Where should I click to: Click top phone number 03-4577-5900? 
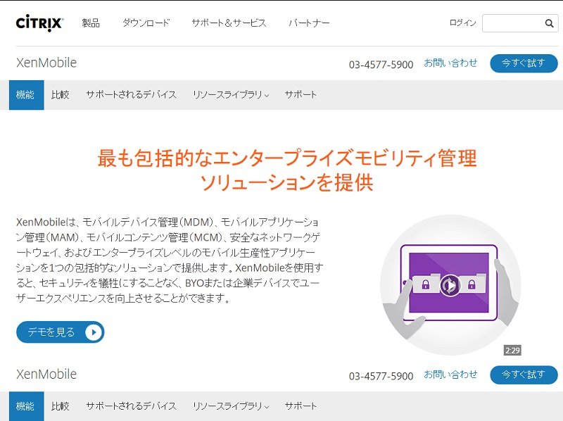pos(381,65)
